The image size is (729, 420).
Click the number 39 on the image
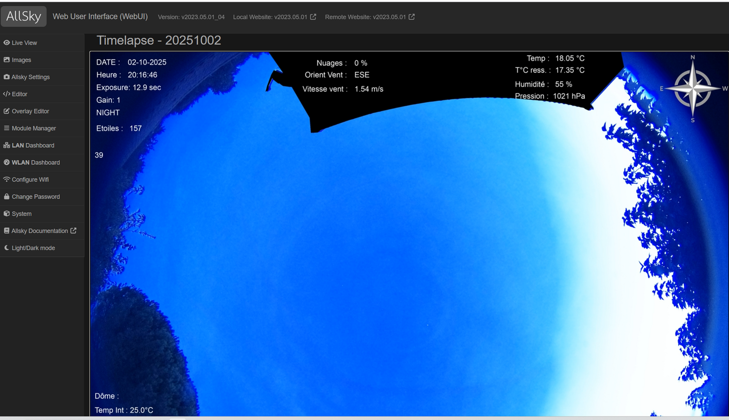[x=99, y=155]
